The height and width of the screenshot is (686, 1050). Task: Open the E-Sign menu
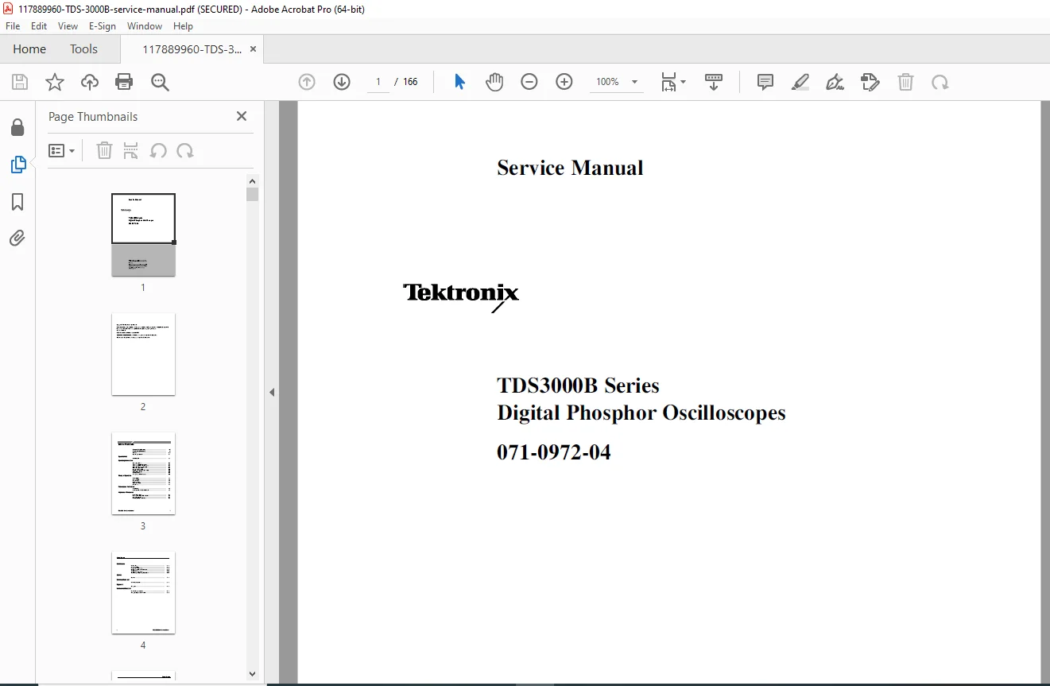[x=103, y=26]
